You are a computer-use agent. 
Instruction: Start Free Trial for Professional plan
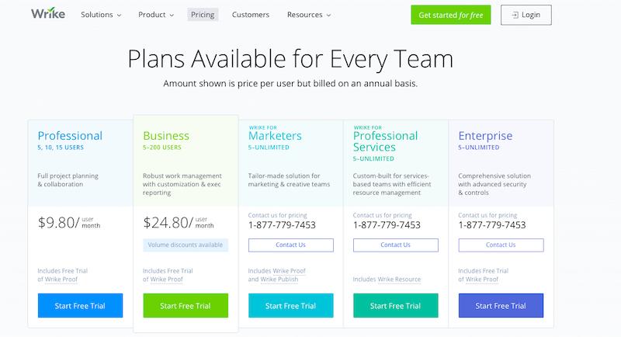point(81,306)
